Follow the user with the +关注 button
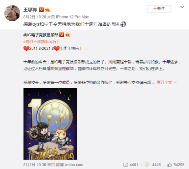Image resolution: width=189 pixels, height=169 pixels. click(x=159, y=9)
